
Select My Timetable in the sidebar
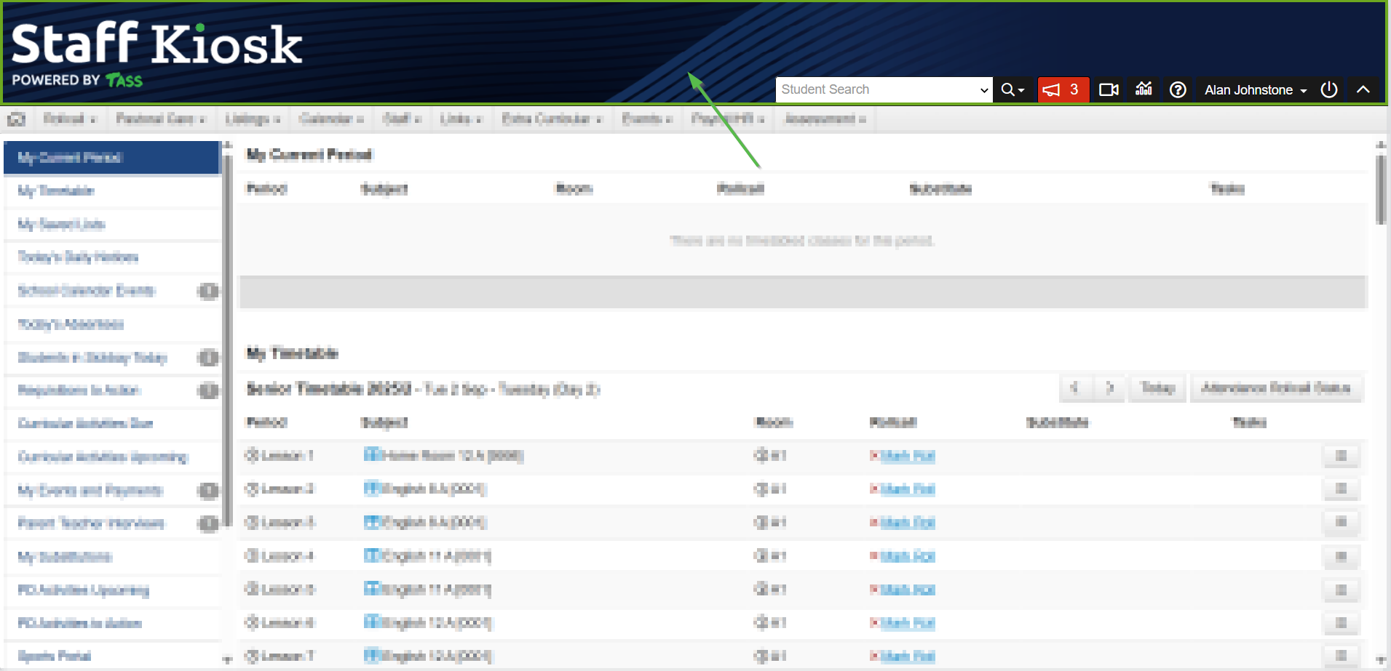[56, 191]
